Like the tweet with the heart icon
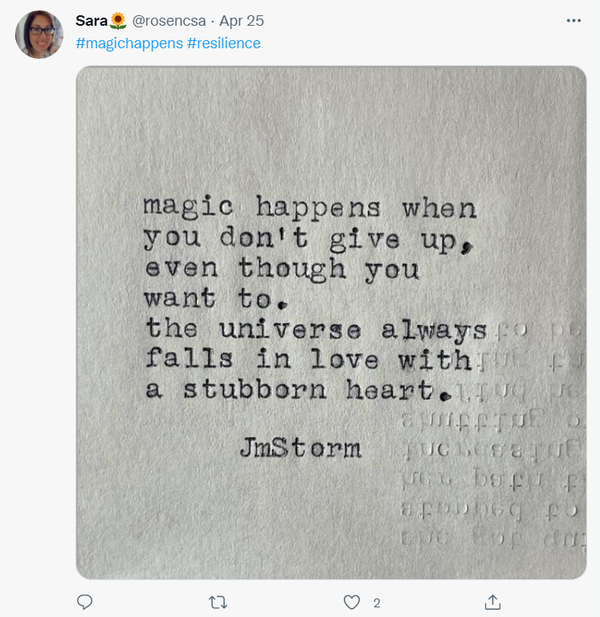 point(352,602)
